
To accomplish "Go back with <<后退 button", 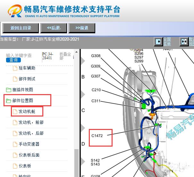I will pyautogui.click(x=54, y=28).
